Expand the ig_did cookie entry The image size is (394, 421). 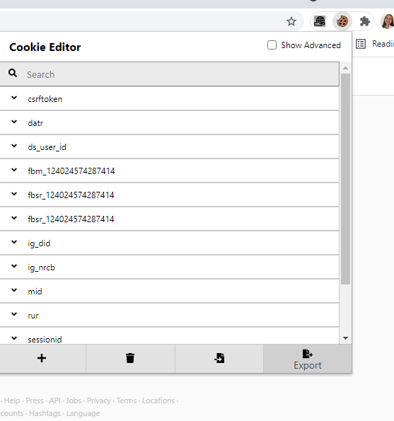point(169,243)
